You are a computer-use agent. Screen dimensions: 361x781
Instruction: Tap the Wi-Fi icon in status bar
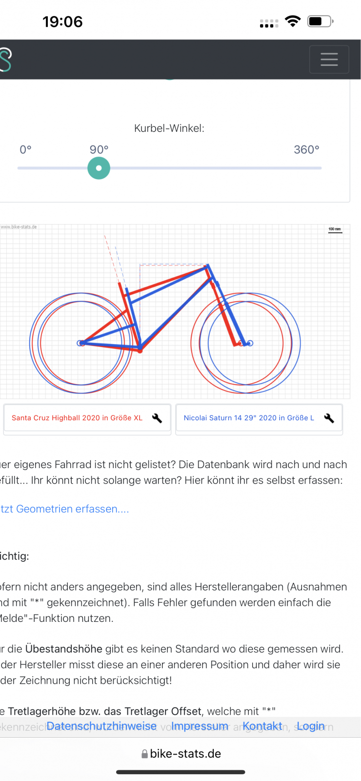(x=293, y=21)
